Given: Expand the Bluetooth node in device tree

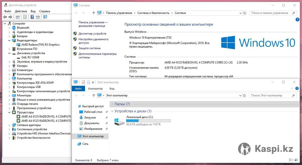Looking at the screenshot, I should tap(9, 28).
